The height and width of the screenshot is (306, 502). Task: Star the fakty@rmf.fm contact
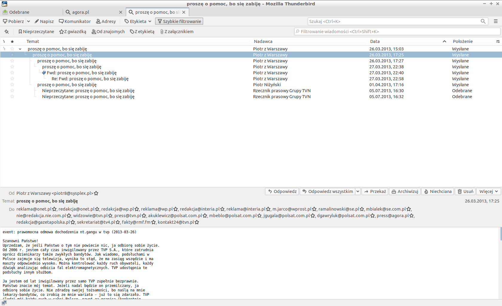click(x=153, y=222)
